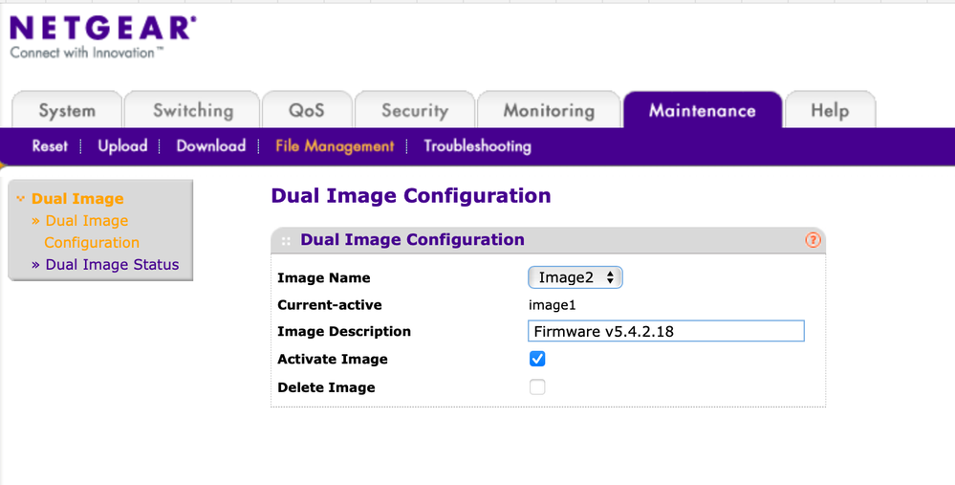Go to the QoS tab

point(307,111)
